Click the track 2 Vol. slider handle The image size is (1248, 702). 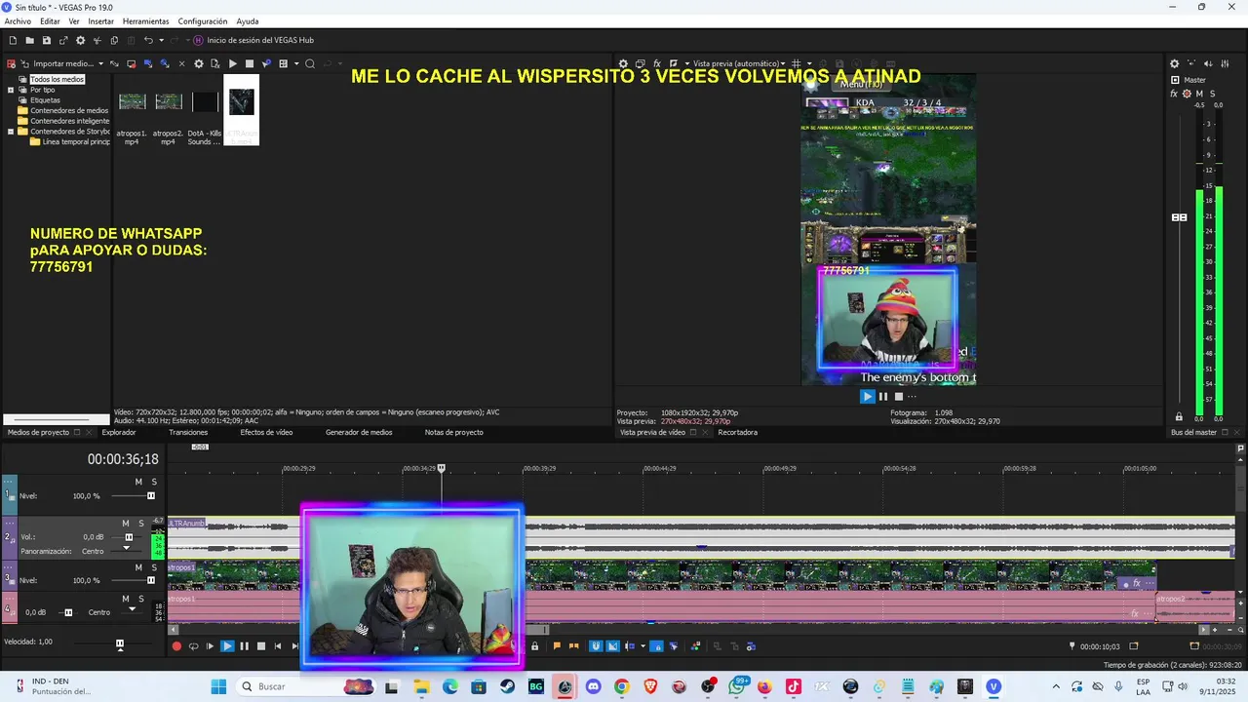(129, 537)
